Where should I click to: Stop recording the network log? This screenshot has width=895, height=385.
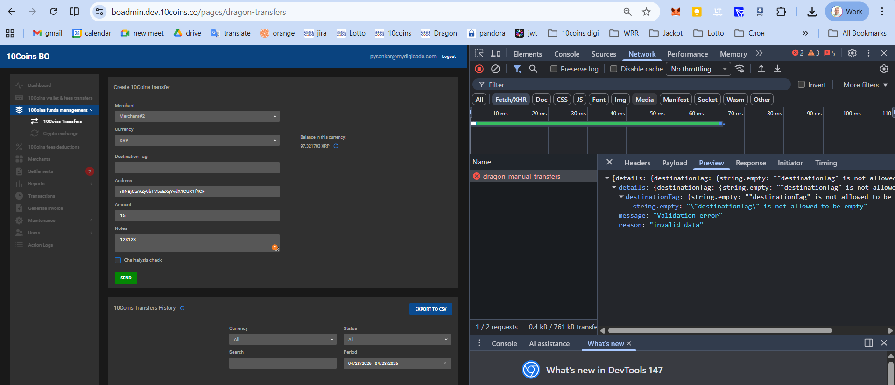(x=479, y=69)
